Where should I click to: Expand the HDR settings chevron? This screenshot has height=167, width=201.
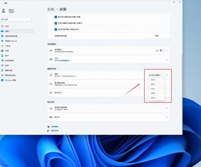point(167,59)
